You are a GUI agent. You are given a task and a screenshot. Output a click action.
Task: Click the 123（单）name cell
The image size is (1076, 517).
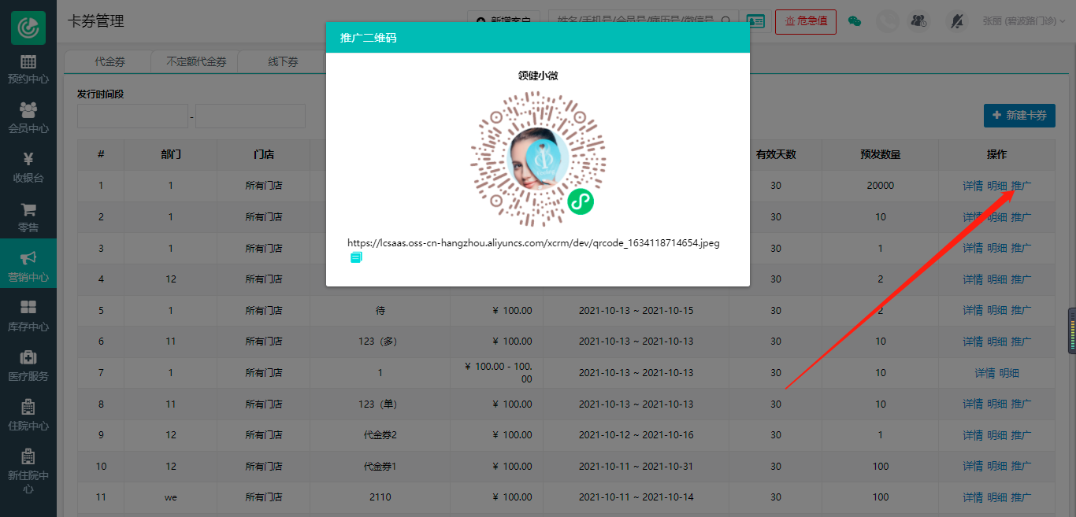pos(380,404)
